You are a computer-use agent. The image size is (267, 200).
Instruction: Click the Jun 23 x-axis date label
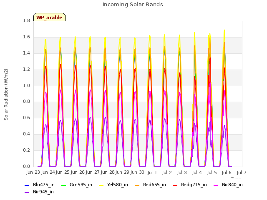[x=33, y=172]
